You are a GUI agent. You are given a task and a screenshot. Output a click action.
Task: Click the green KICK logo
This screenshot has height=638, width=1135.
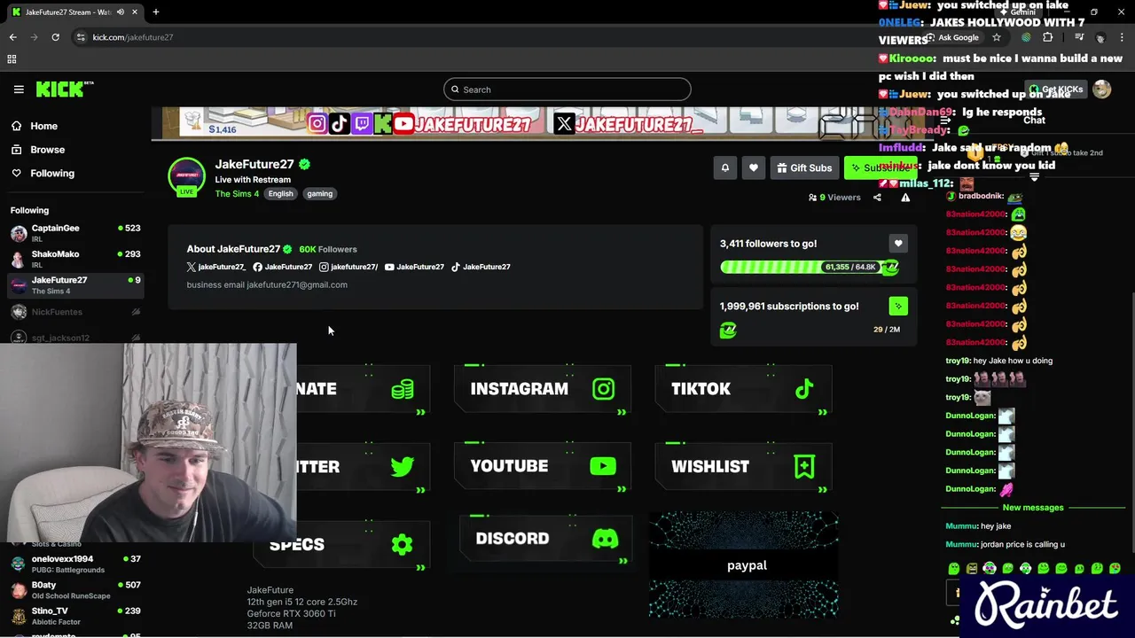[65, 89]
